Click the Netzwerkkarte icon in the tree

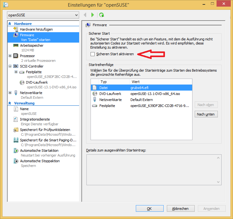coord(16,93)
